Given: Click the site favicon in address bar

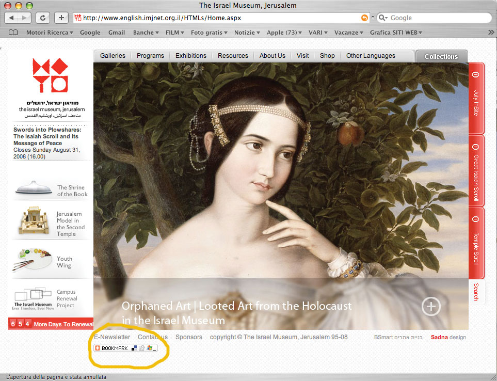Looking at the screenshot, I should [78, 18].
